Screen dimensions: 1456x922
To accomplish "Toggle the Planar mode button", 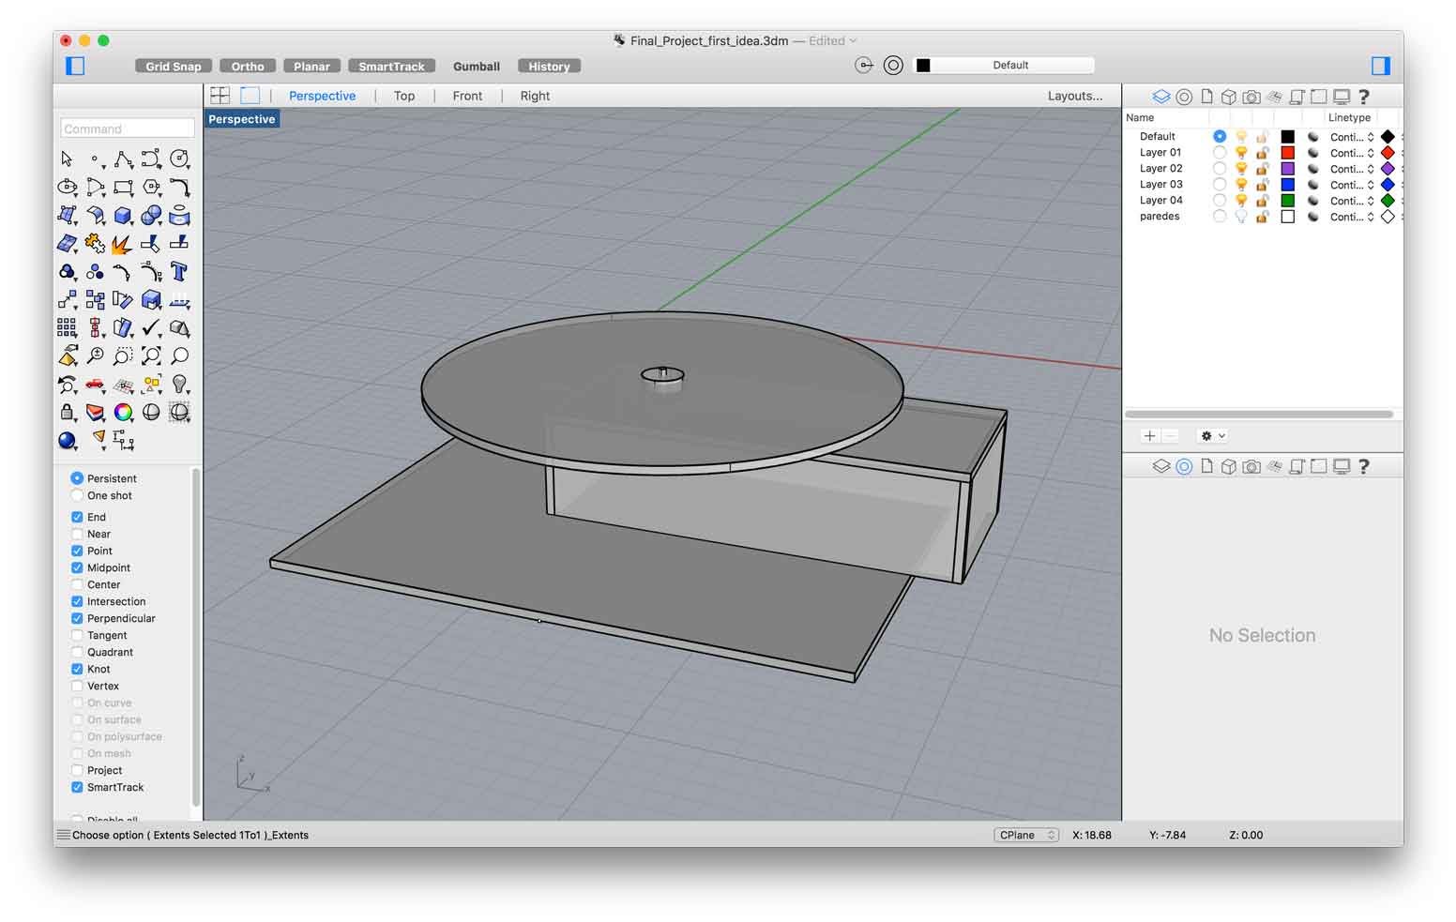I will 311,66.
